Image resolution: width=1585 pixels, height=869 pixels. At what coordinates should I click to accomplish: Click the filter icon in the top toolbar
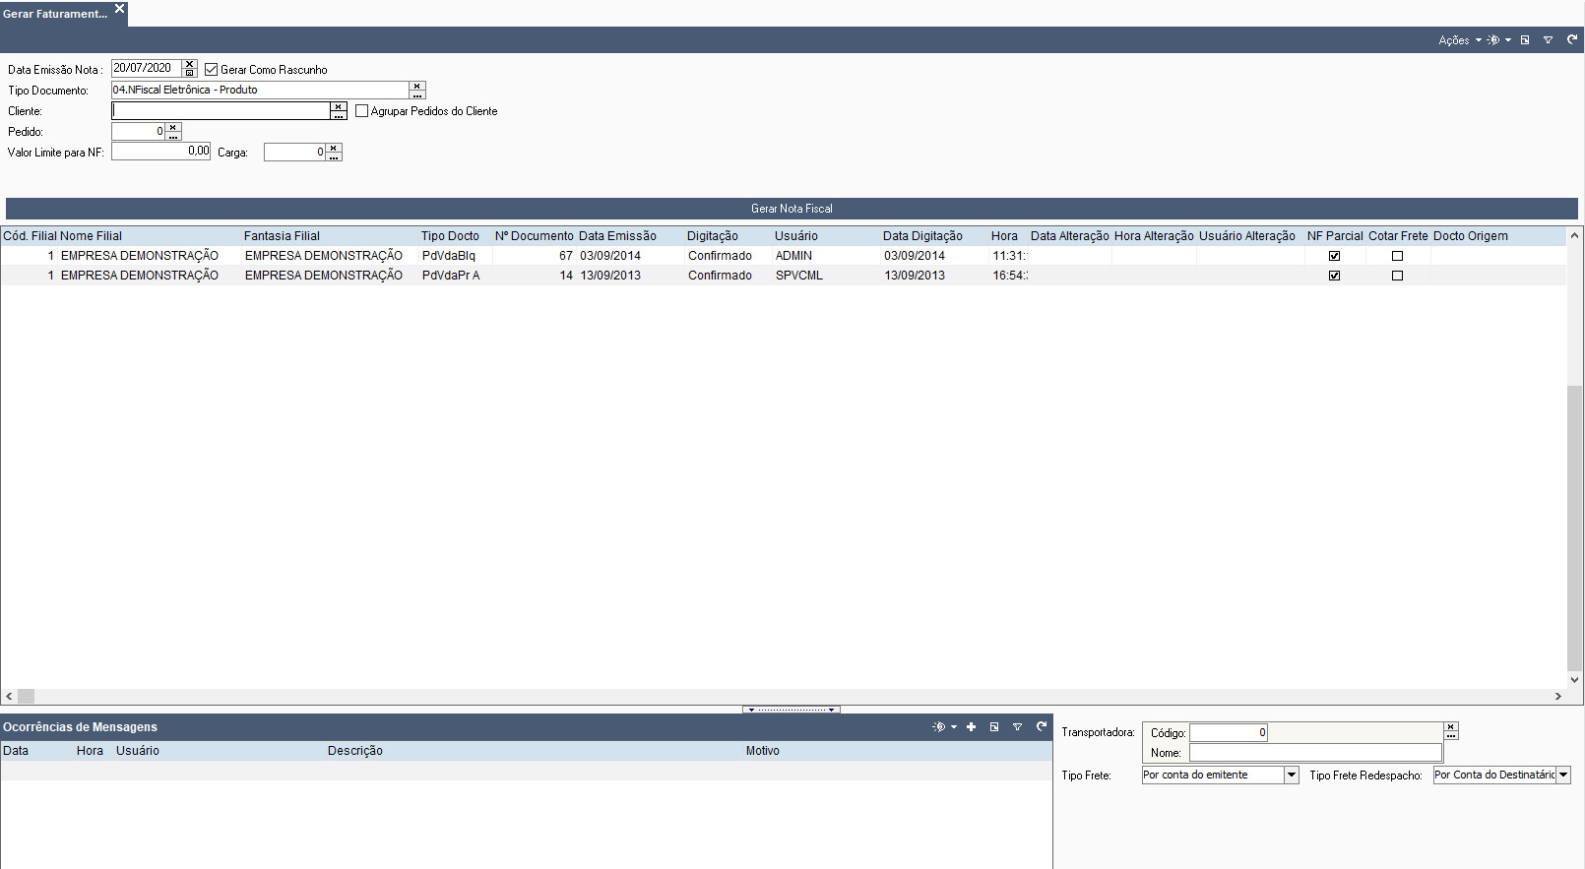(x=1548, y=40)
